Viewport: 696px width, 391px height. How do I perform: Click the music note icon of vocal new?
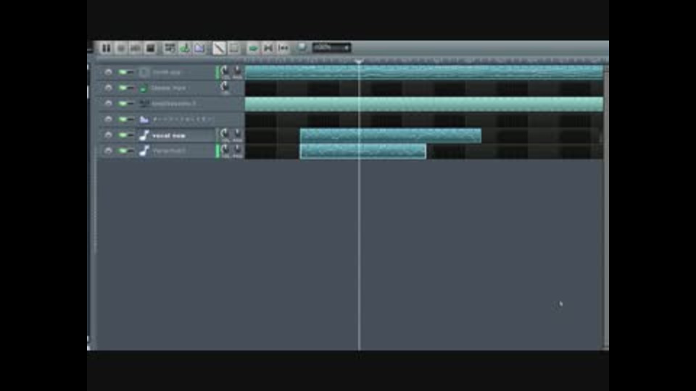pyautogui.click(x=144, y=135)
